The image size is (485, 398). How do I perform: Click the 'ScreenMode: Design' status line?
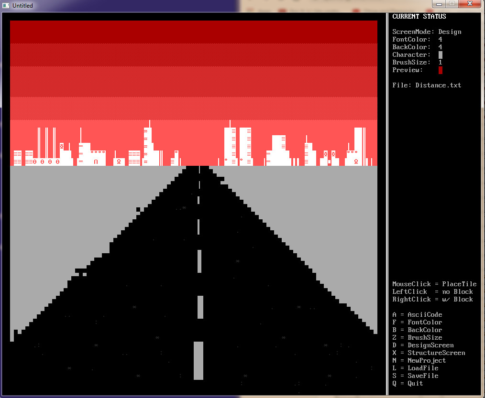click(427, 32)
